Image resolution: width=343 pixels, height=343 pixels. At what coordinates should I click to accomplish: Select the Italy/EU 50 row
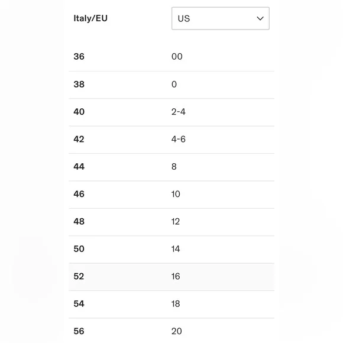point(171,250)
